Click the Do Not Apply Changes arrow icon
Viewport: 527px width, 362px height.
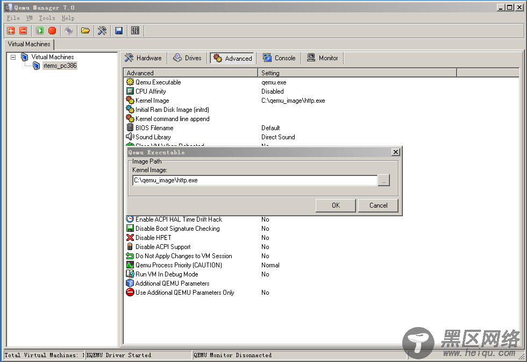point(130,256)
